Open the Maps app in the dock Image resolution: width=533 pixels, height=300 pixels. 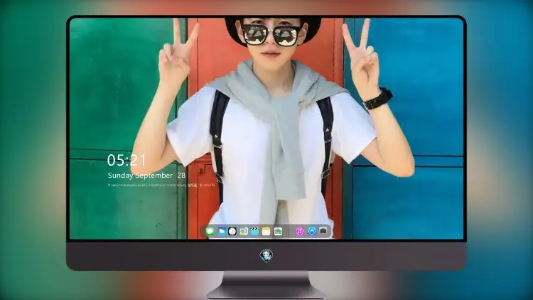click(x=243, y=231)
